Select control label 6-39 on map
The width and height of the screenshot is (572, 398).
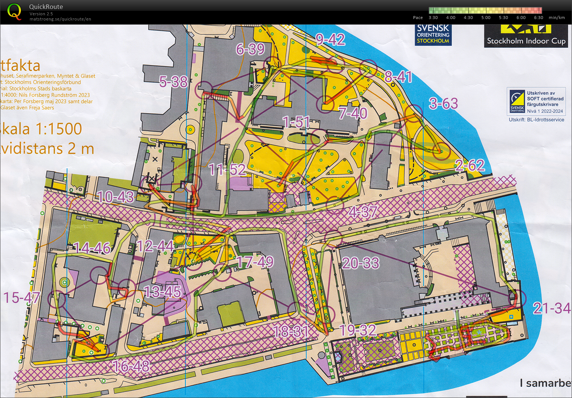click(250, 49)
